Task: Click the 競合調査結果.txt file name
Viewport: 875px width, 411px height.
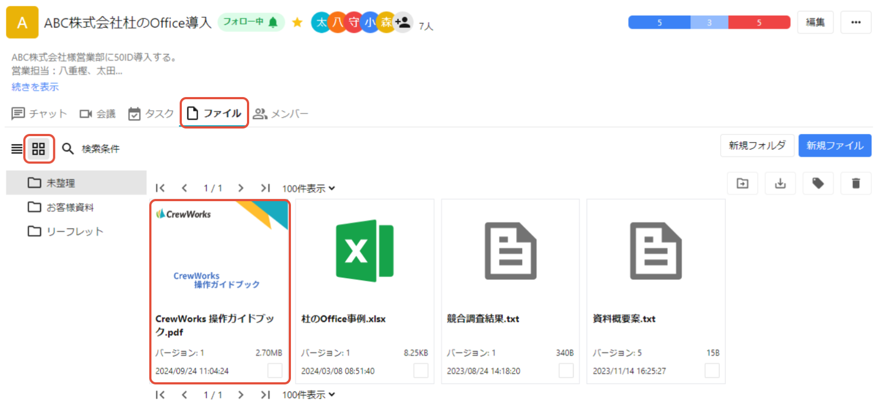Action: coord(483,319)
